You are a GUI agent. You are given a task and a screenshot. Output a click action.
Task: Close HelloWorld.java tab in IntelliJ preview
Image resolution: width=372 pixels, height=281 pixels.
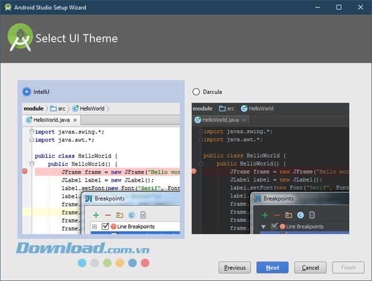pos(75,120)
